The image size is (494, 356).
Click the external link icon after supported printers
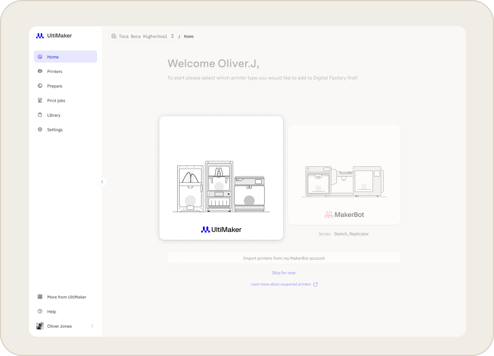coord(315,284)
